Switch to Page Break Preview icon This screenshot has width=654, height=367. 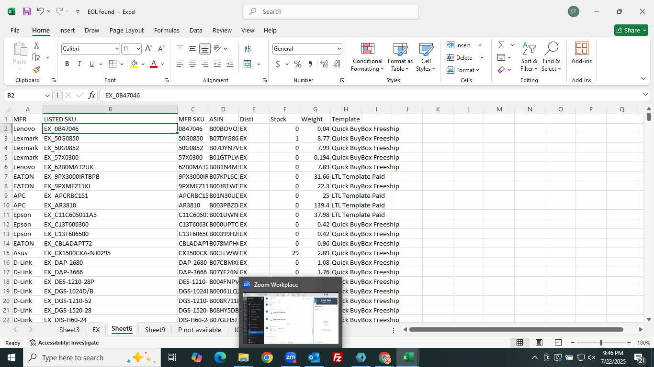pyautogui.click(x=558, y=343)
